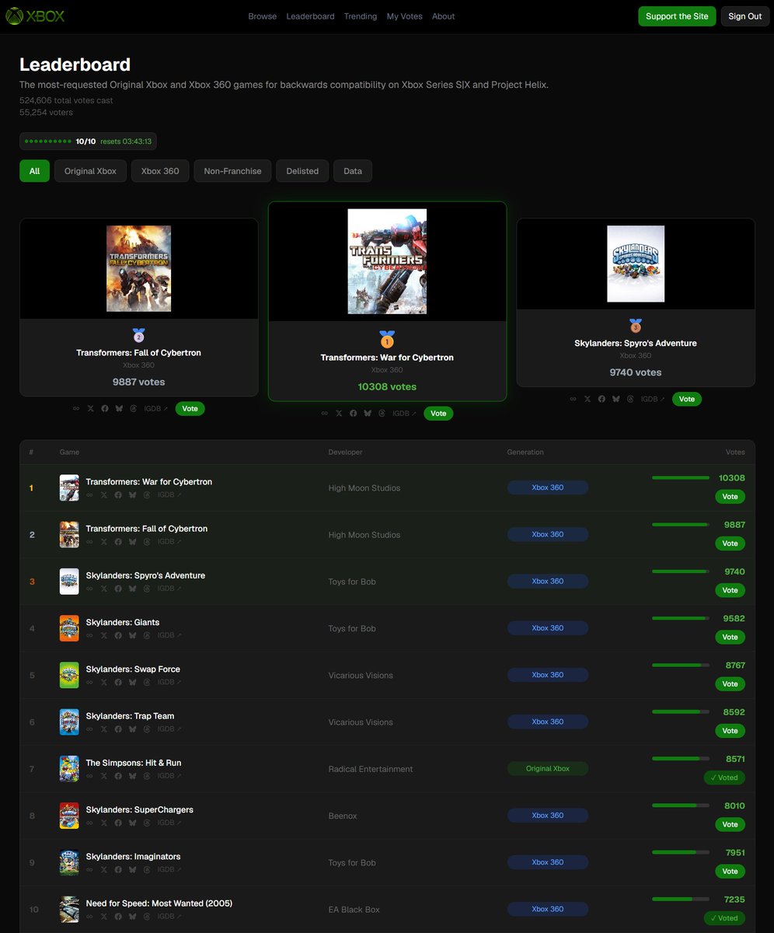Image resolution: width=774 pixels, height=933 pixels.
Task: Vote for War for Cybertron under its card
Action: coord(438,413)
